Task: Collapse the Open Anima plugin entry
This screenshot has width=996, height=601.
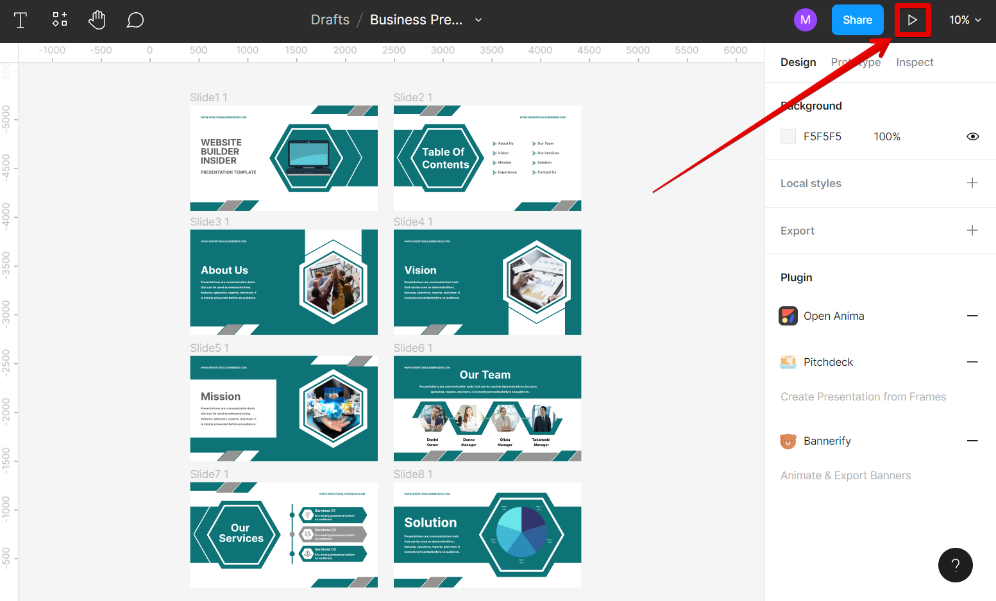Action: coord(972,315)
